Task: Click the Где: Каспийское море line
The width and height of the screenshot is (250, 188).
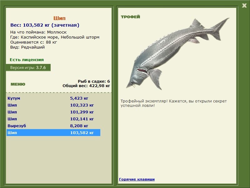Action: coord(55,37)
